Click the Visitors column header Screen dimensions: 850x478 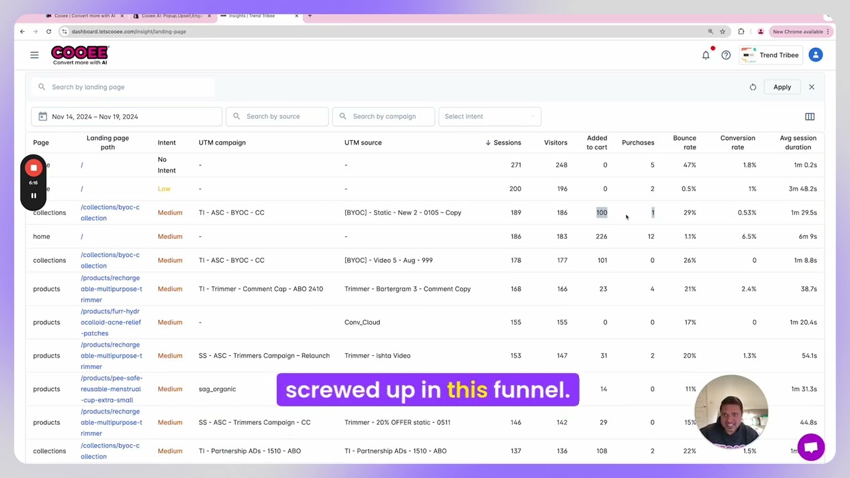(x=556, y=143)
